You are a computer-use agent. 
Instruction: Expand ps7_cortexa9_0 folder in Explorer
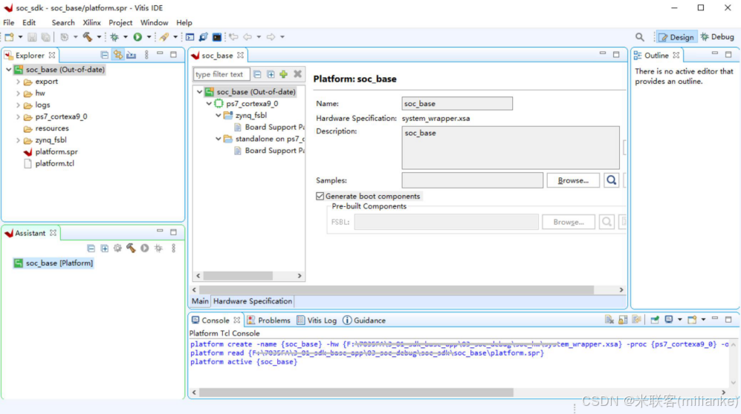click(19, 116)
